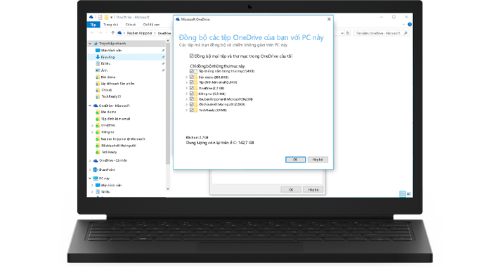
Task: Select 'Reuben Krippner @ Microsoft' in navigation tree
Action: pyautogui.click(x=123, y=139)
